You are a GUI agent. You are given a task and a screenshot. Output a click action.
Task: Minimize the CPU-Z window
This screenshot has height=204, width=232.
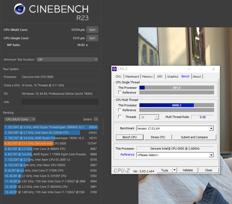click(x=189, y=69)
